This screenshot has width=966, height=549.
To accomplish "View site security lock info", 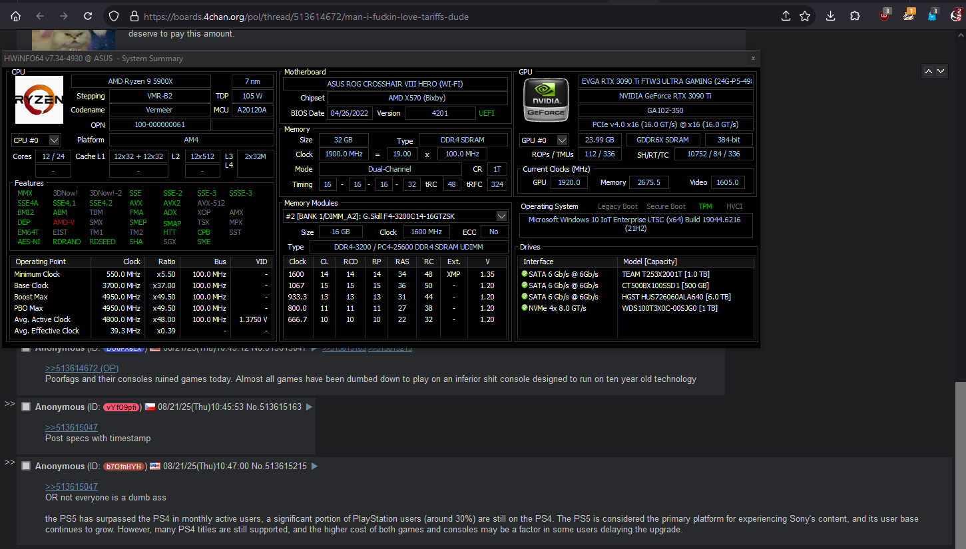I will click(x=134, y=16).
